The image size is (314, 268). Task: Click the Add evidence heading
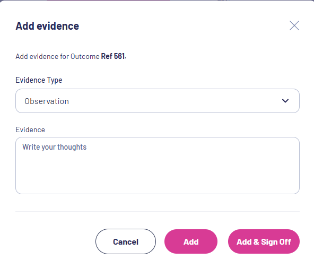click(47, 26)
